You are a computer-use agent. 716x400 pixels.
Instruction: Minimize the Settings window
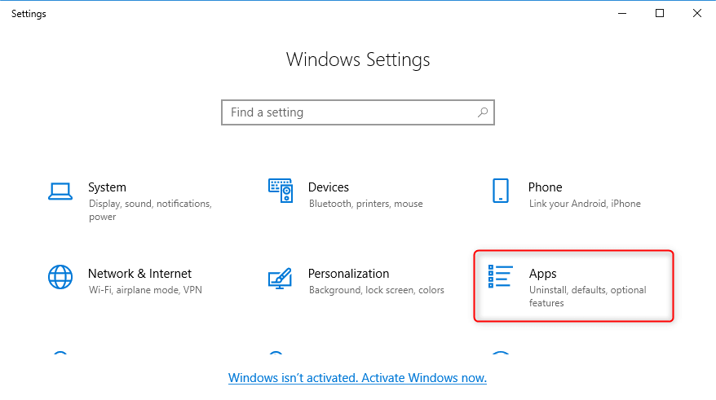[623, 13]
